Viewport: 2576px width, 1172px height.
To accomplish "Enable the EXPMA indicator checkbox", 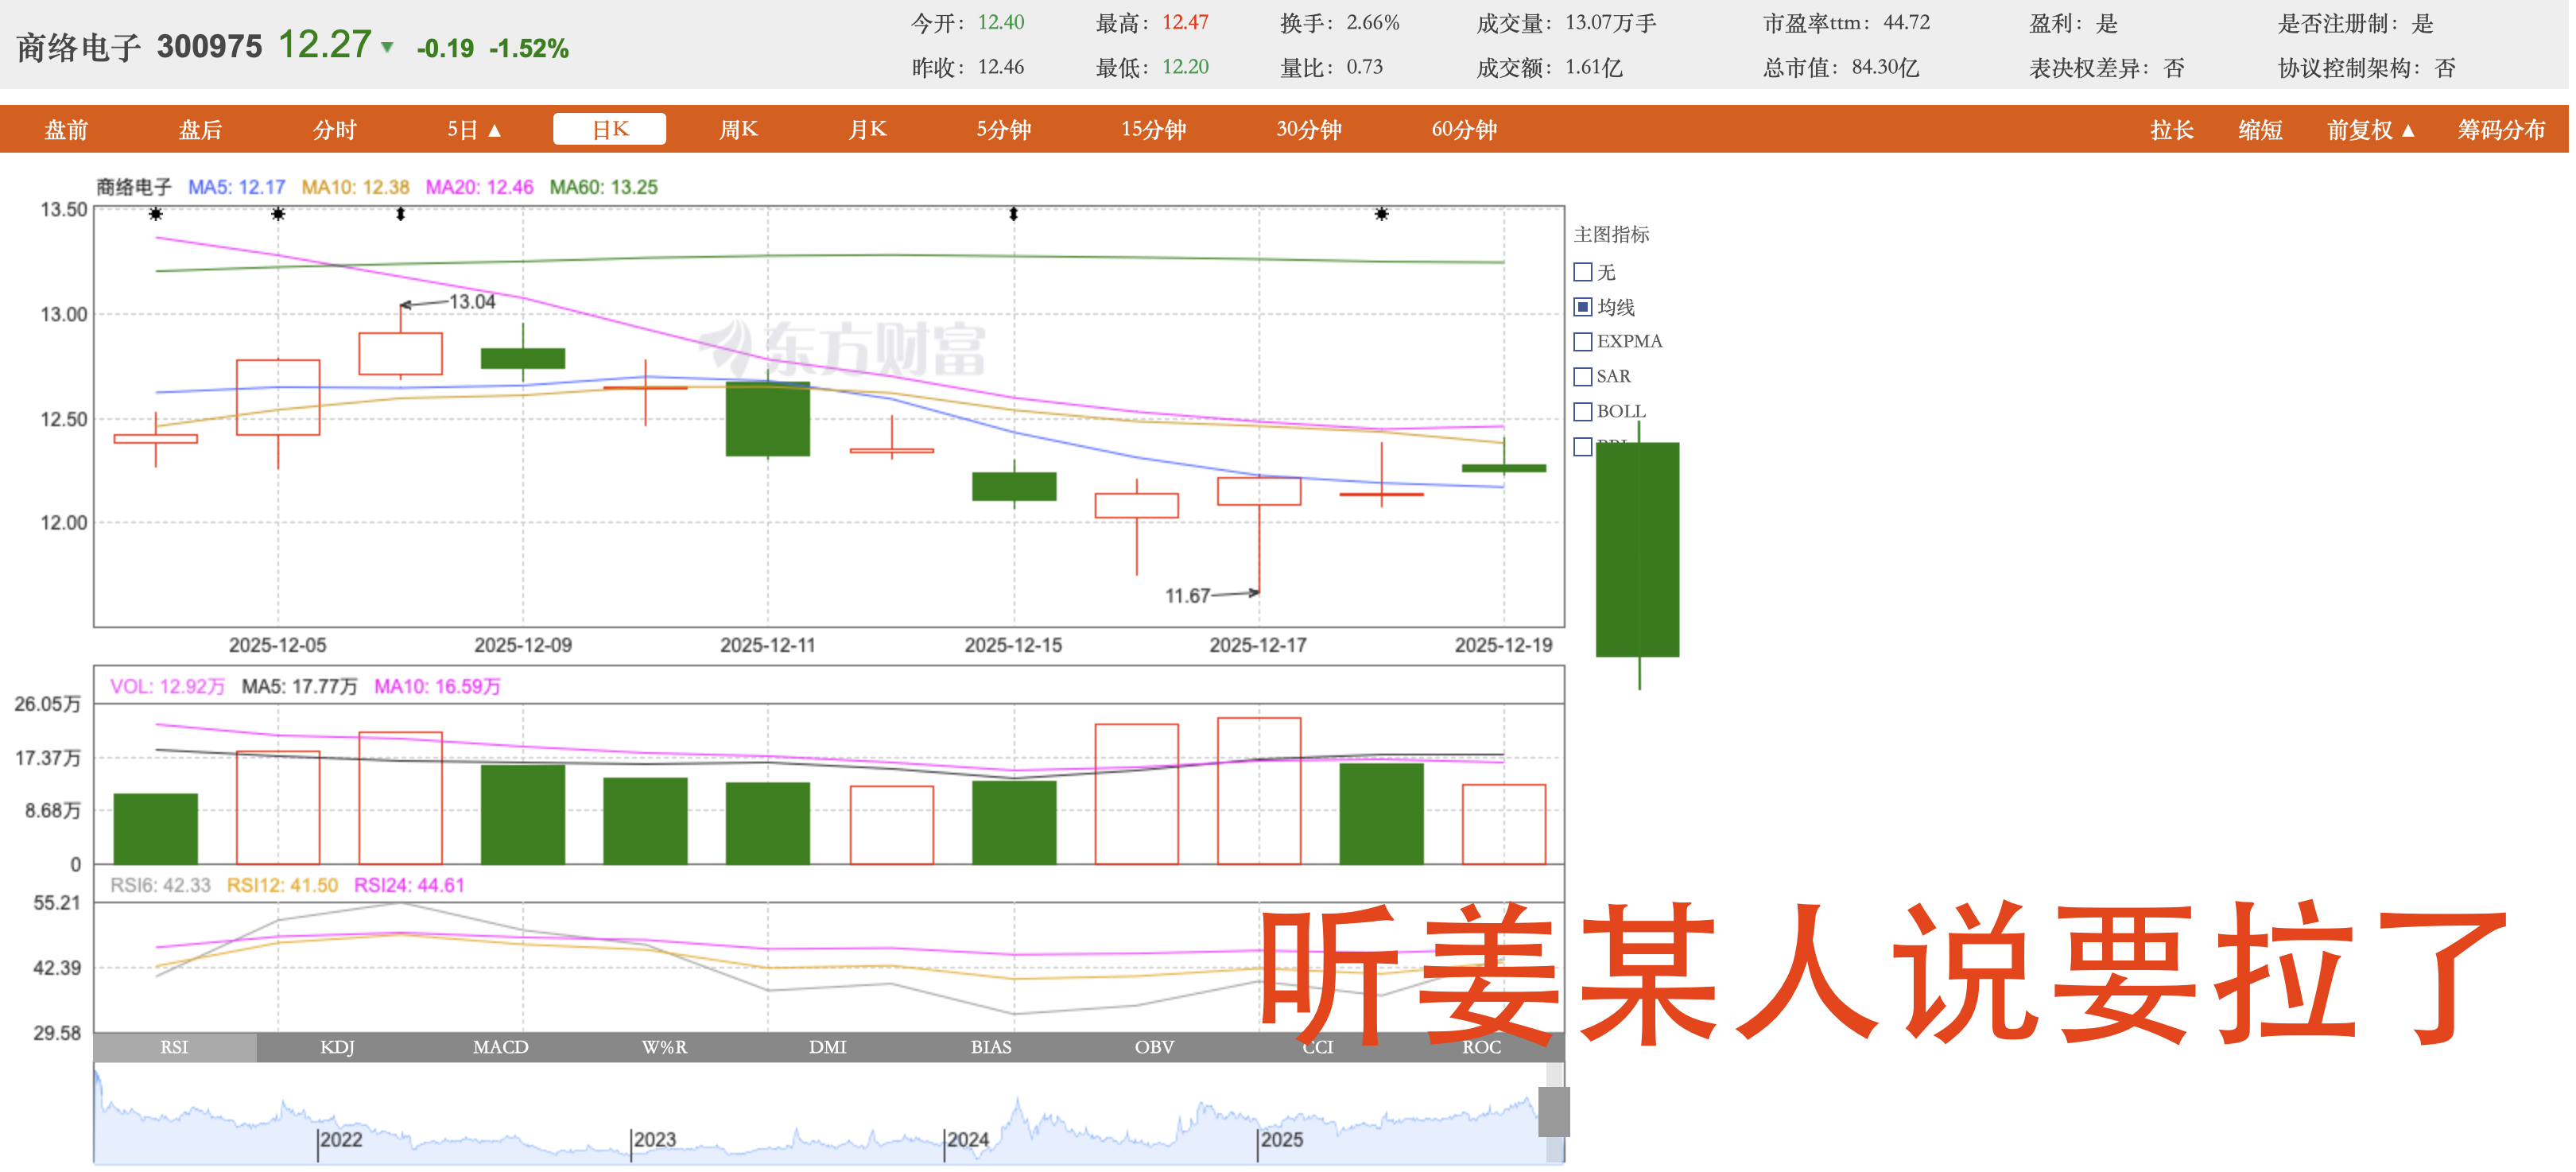I will point(1583,342).
